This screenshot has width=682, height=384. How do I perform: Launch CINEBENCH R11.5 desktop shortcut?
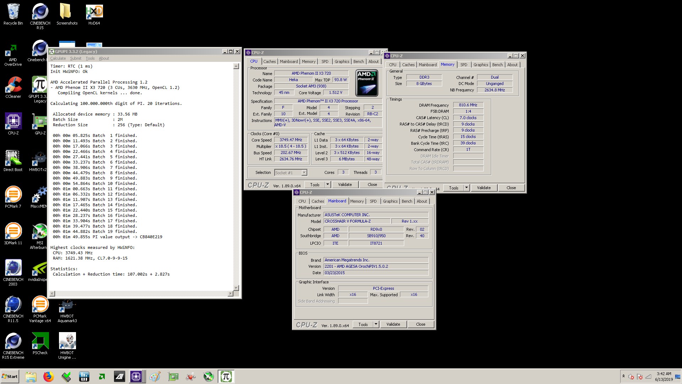(x=13, y=309)
